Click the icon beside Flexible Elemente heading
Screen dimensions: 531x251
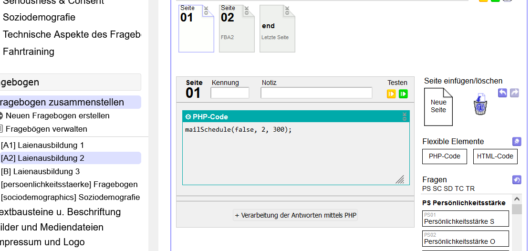pos(516,142)
